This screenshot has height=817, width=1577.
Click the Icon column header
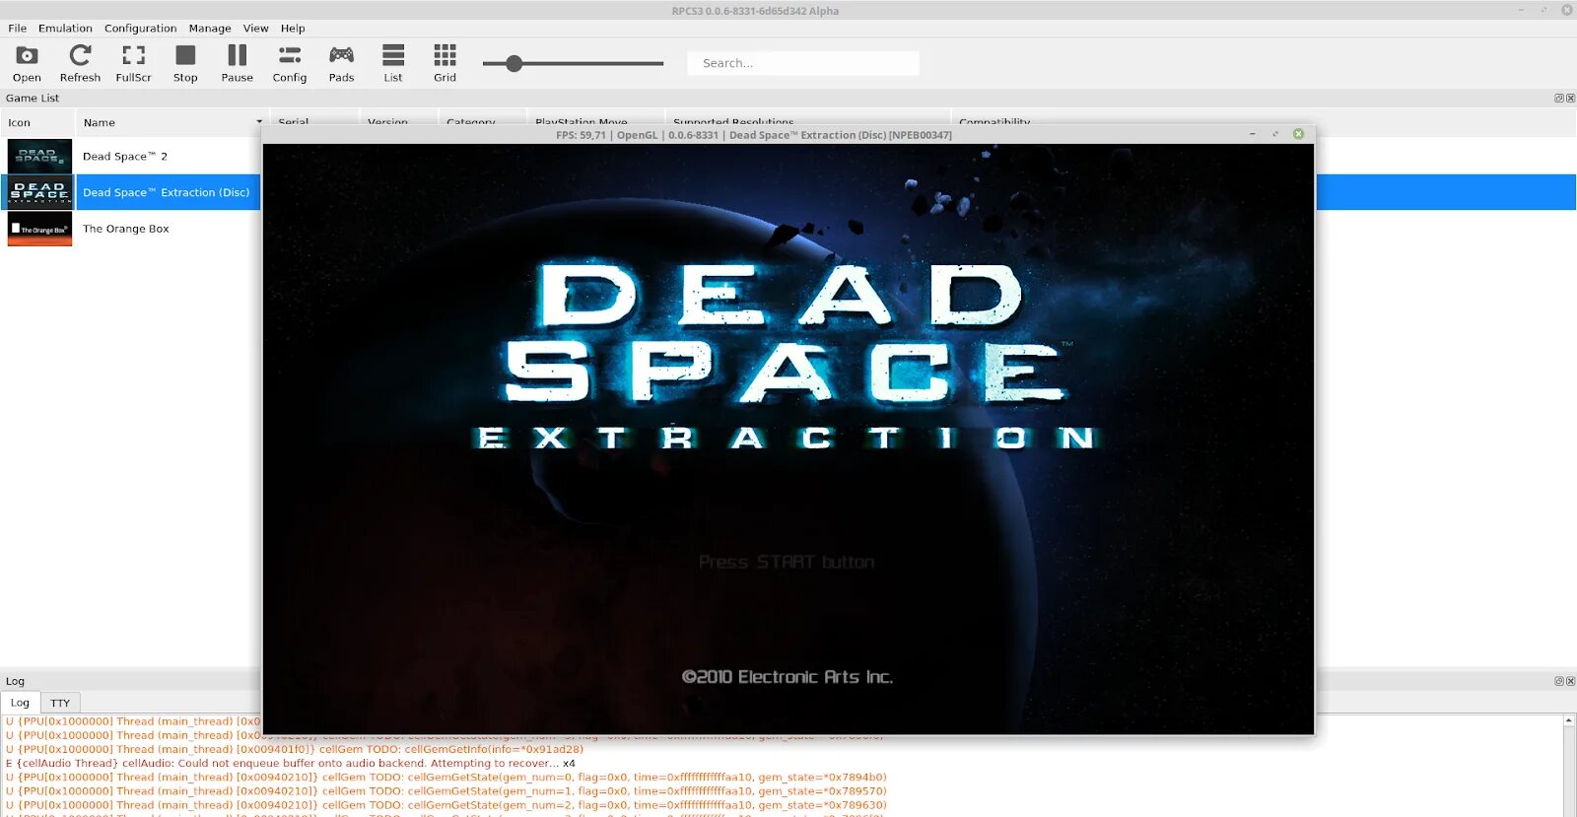coord(37,122)
